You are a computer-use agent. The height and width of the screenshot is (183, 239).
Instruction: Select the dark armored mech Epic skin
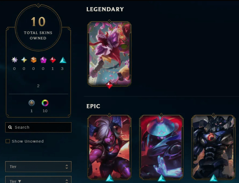click(x=213, y=147)
